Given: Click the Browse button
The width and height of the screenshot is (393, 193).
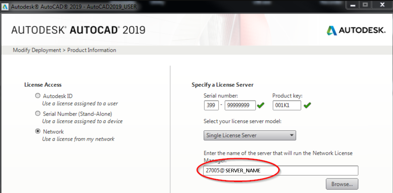Looking at the screenshot, I should point(342,184).
